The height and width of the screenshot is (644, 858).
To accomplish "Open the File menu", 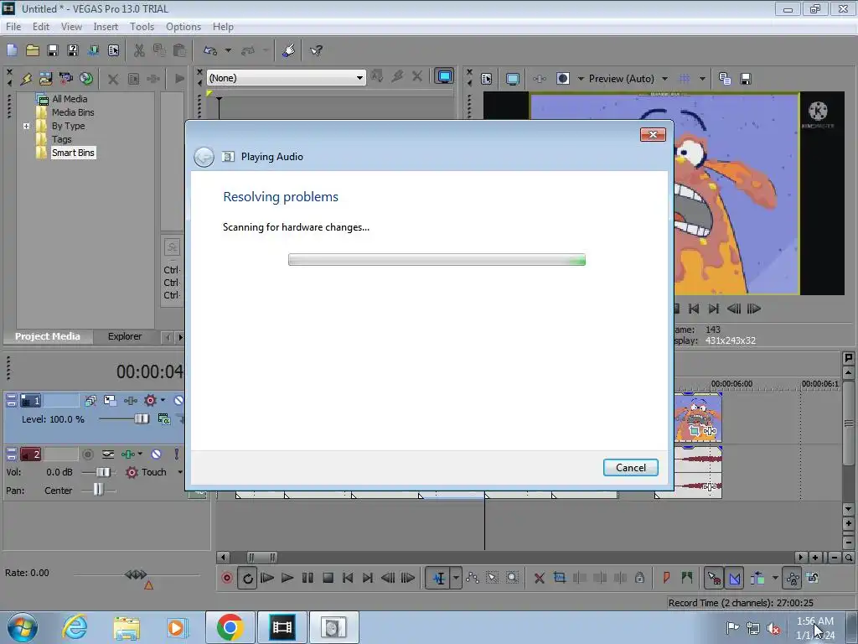I will pos(13,26).
